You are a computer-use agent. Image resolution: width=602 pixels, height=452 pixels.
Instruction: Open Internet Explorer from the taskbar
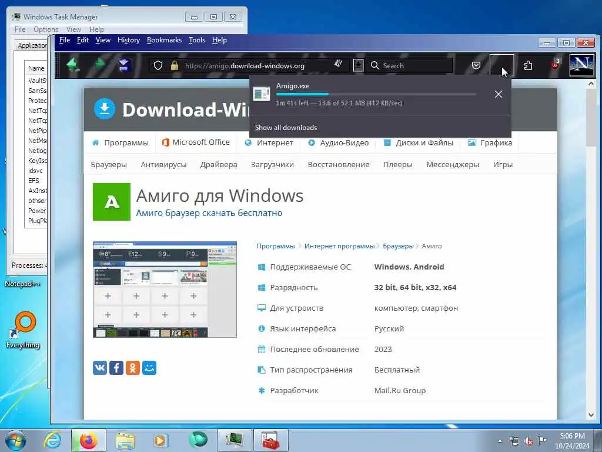click(52, 440)
